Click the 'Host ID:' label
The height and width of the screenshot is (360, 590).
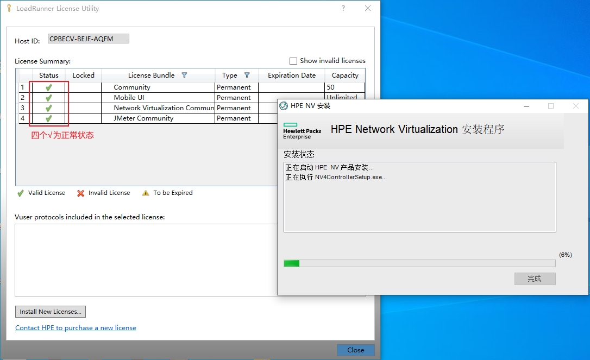pos(28,41)
